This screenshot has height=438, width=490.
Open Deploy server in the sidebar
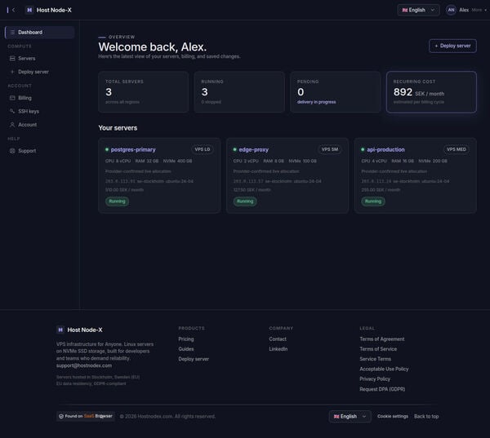click(x=40, y=72)
